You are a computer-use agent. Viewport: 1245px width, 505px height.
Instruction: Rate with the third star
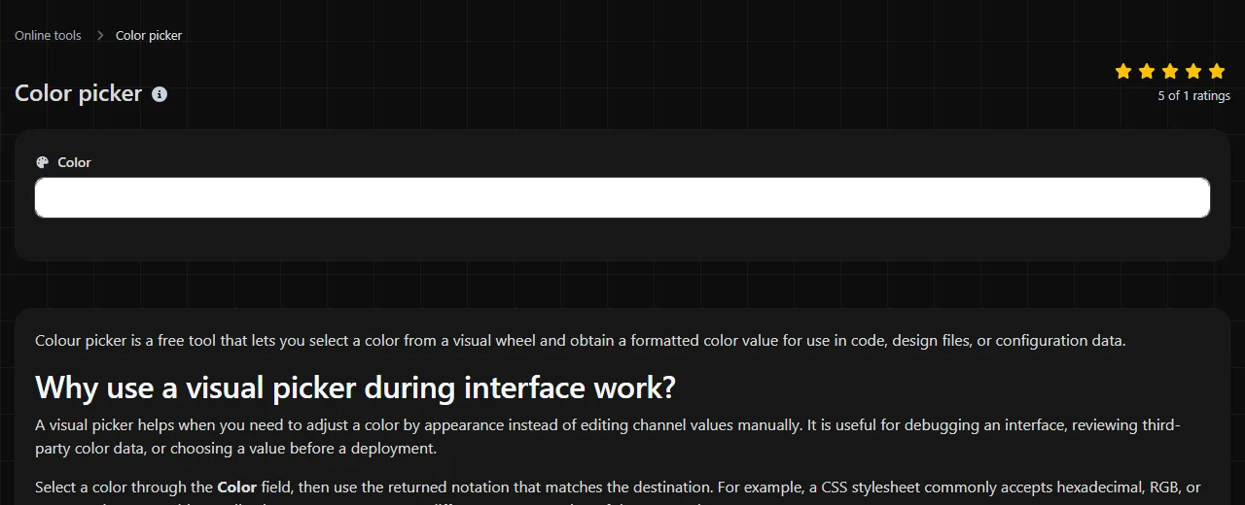point(1170,71)
